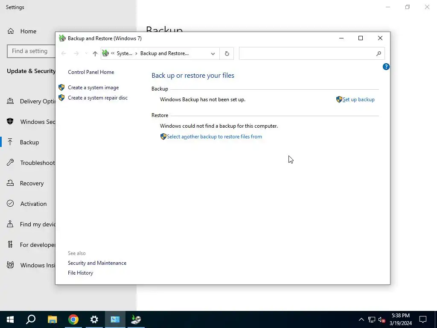Screen dimensions: 437x328
Task: Select Recovery in Settings sidebar
Action: [28, 183]
